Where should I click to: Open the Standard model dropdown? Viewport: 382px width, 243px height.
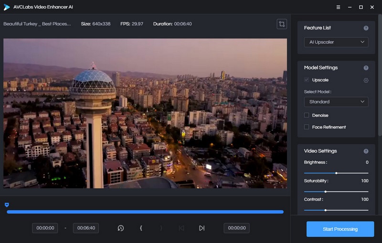(336, 102)
